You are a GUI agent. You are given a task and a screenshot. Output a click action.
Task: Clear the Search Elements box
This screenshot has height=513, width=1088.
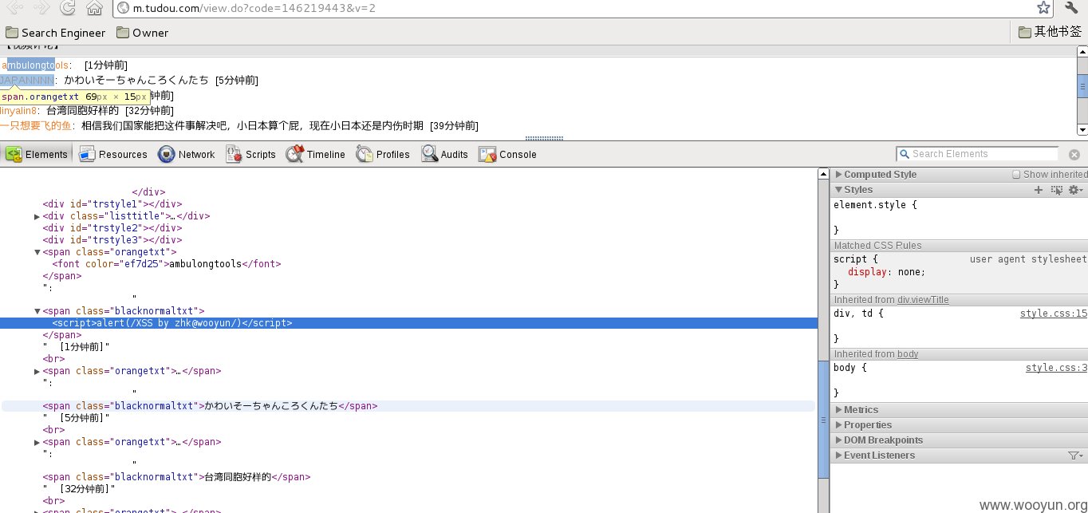[1074, 155]
